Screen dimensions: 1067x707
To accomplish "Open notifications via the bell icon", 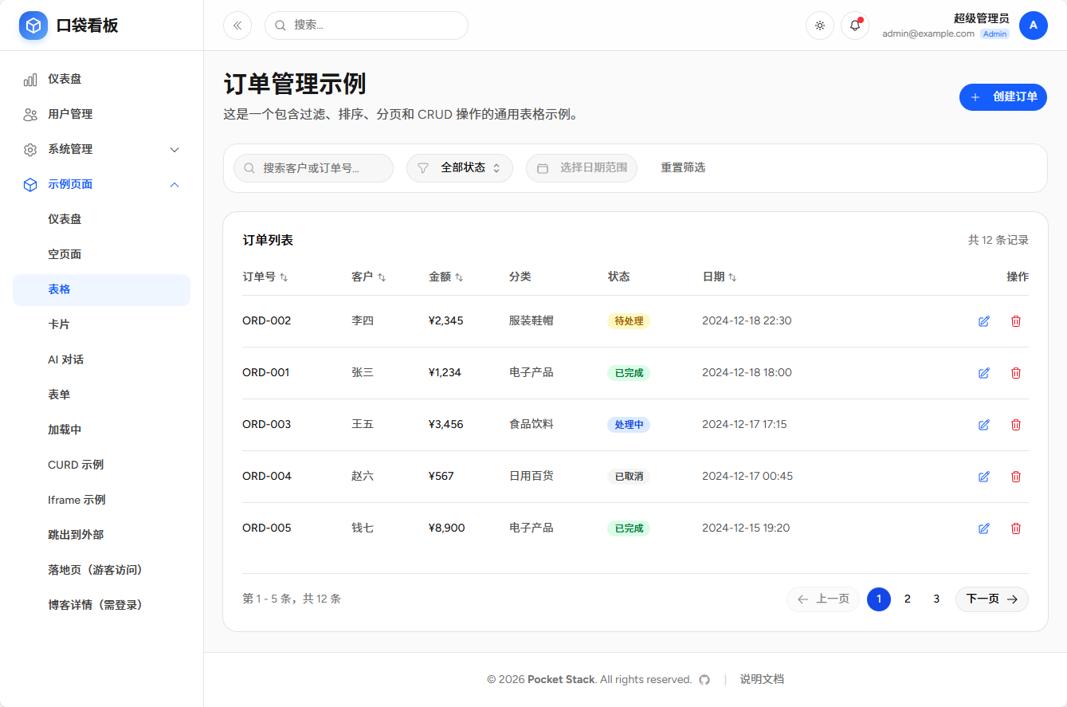I will click(854, 25).
